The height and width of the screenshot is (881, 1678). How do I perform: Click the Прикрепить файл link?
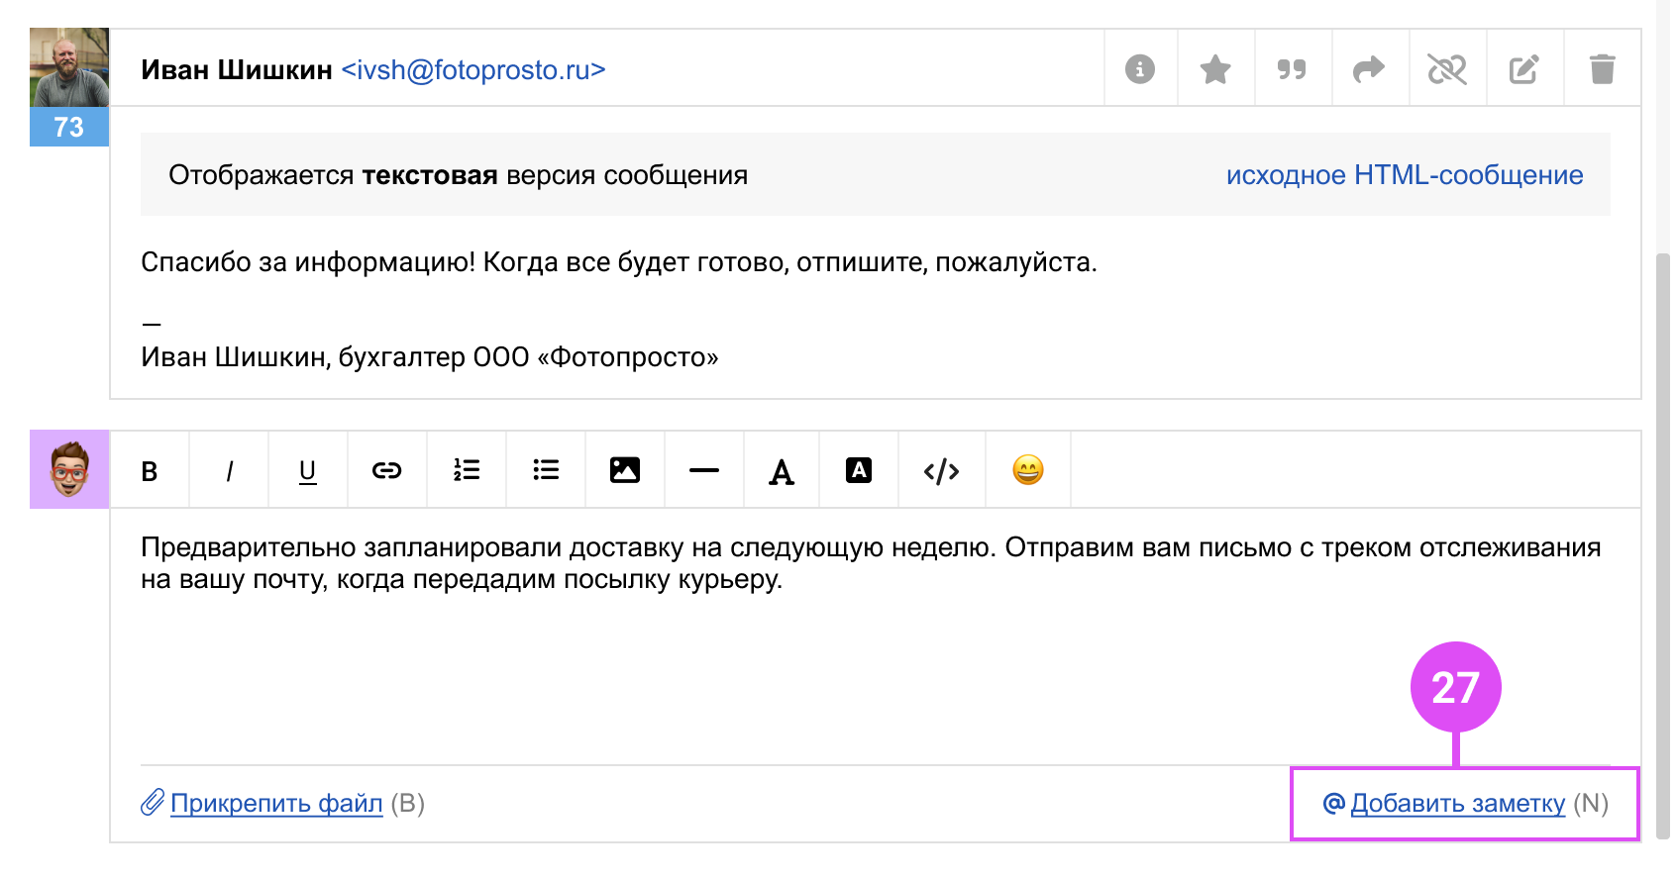click(275, 803)
